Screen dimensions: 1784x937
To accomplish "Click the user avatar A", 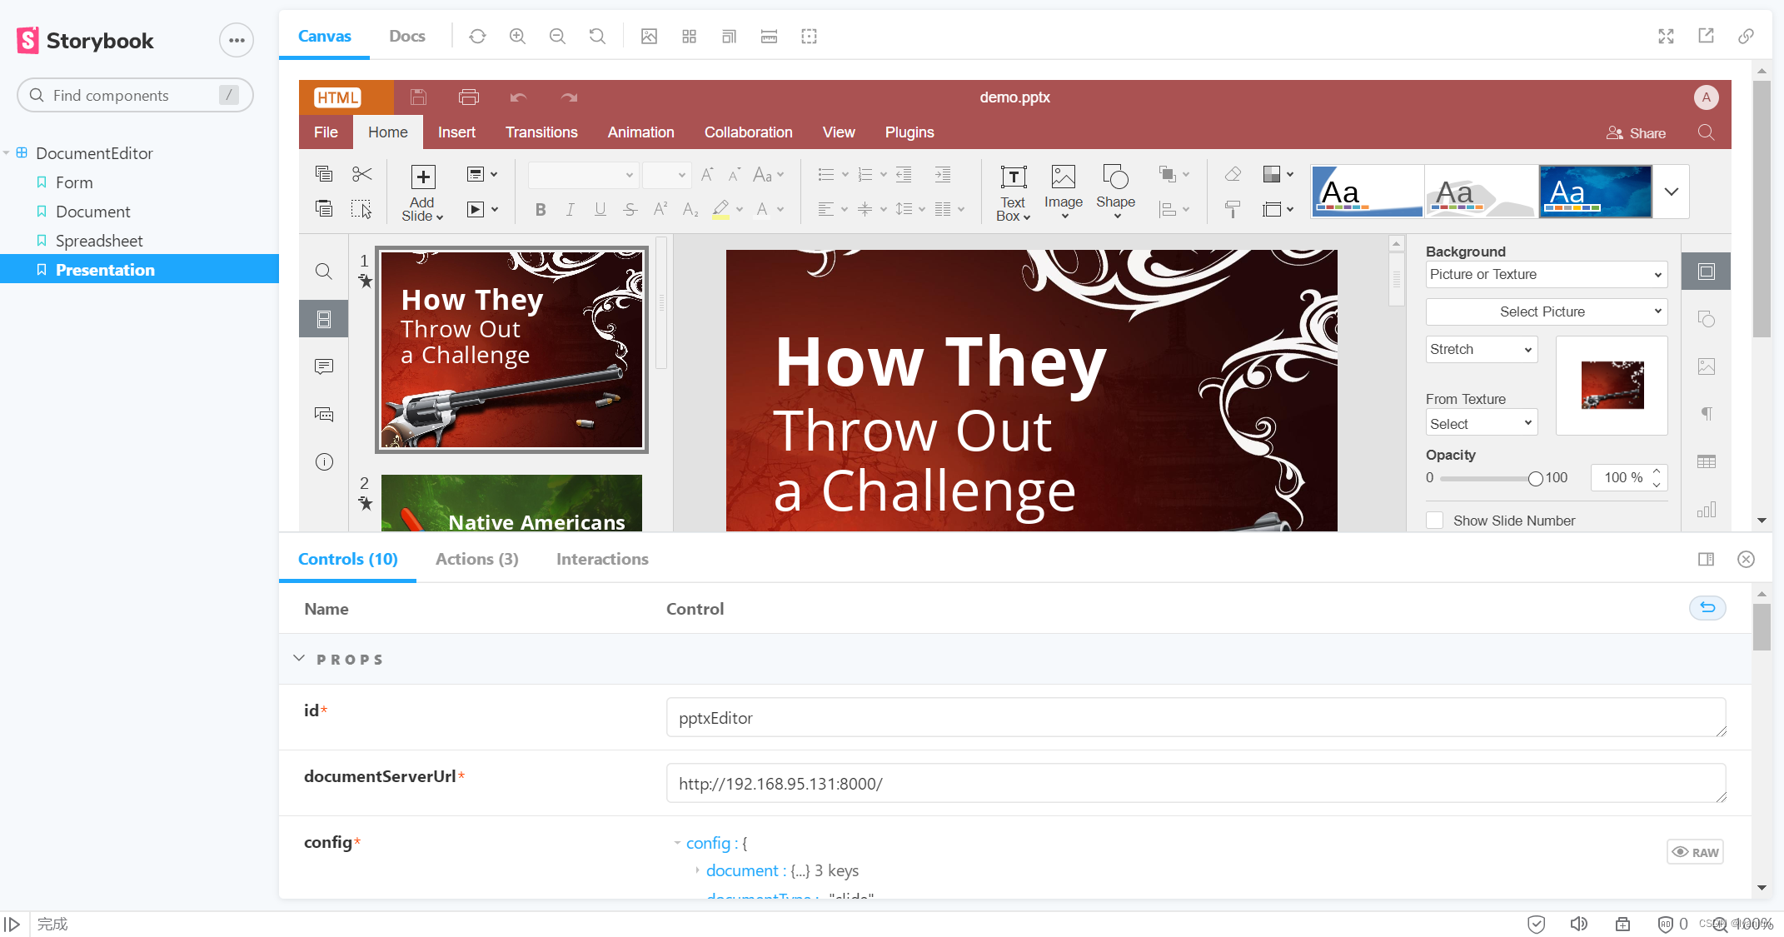I will pos(1706,97).
